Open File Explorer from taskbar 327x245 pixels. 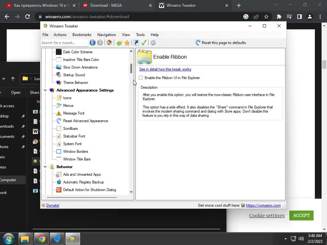(x=25, y=239)
